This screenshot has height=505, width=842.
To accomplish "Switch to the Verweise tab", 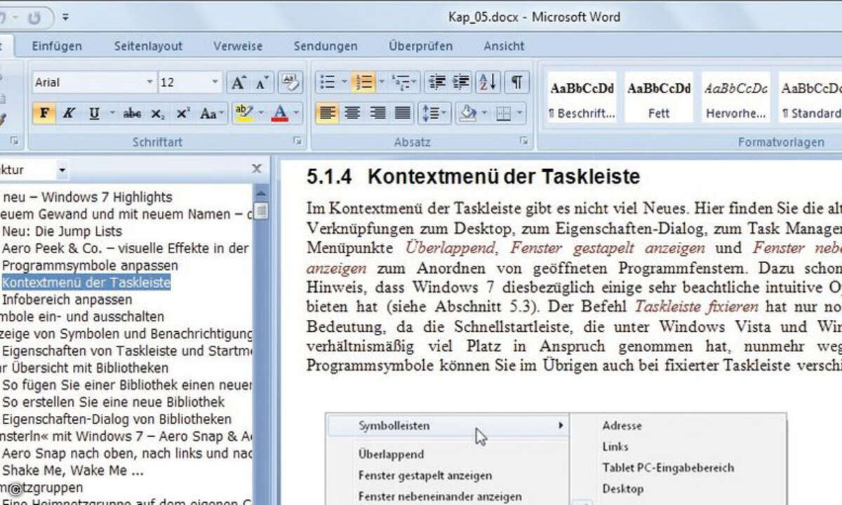I will [x=238, y=46].
